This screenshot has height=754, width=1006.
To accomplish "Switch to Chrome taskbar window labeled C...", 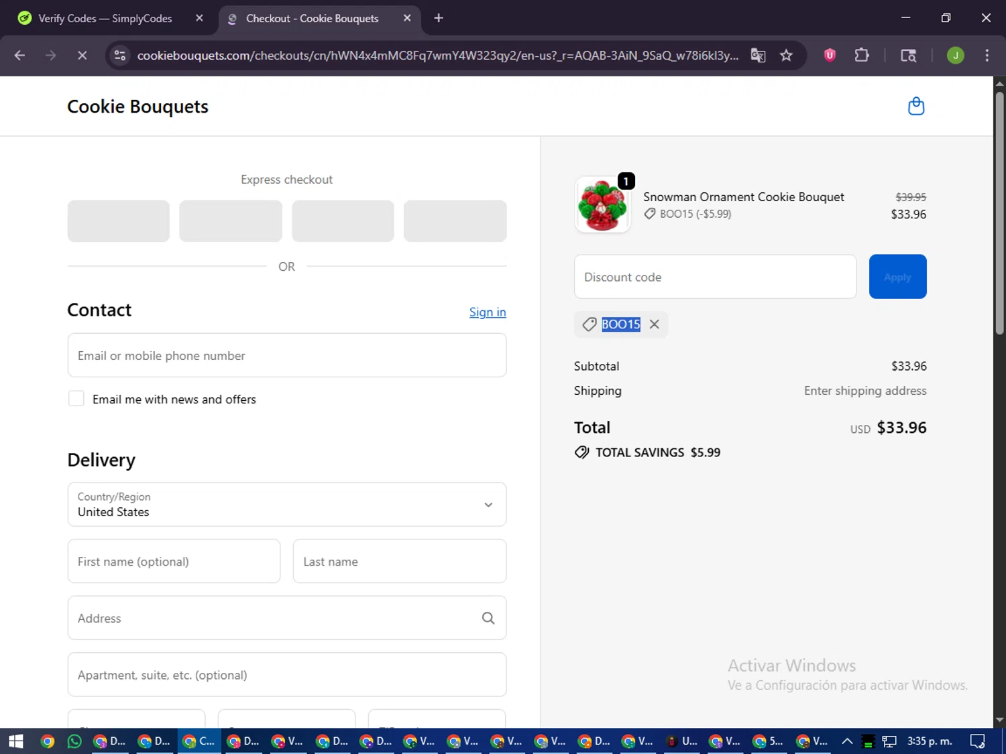I will pyautogui.click(x=199, y=741).
